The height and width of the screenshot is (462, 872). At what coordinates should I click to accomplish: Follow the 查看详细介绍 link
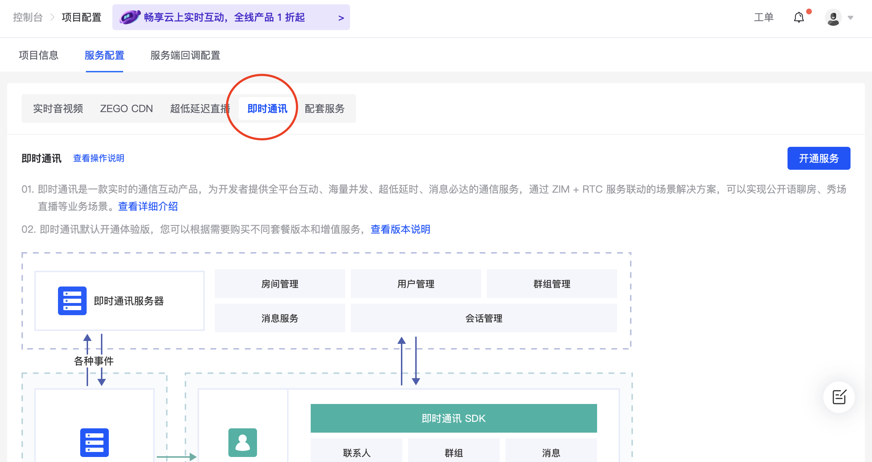[148, 206]
